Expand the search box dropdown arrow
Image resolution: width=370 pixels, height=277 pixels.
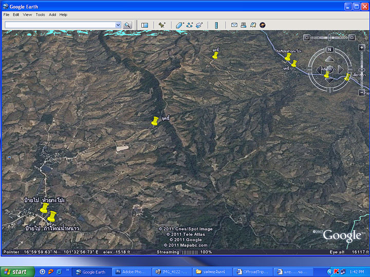coord(118,25)
